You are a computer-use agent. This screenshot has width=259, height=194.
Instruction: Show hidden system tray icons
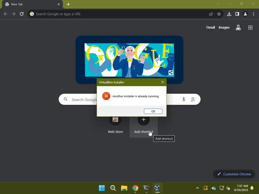coord(197,188)
